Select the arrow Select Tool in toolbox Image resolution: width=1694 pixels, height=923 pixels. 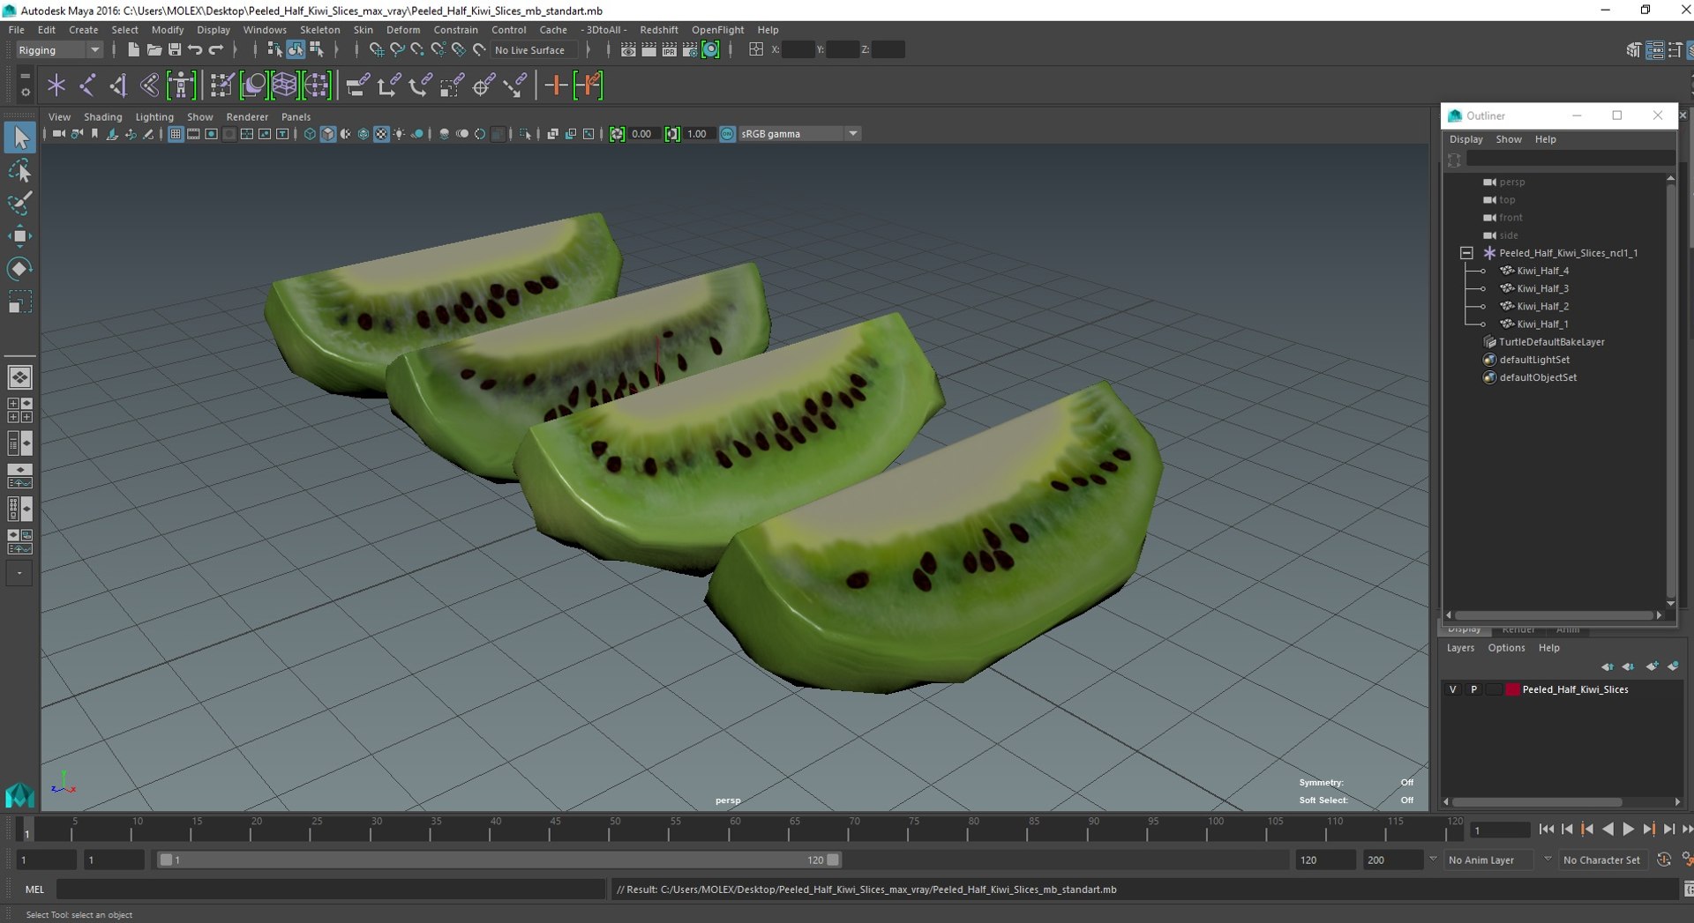[20, 137]
